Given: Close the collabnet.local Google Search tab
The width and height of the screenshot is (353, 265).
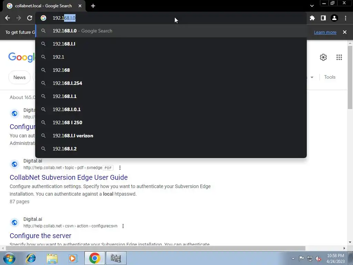Looking at the screenshot, I should click(x=80, y=6).
